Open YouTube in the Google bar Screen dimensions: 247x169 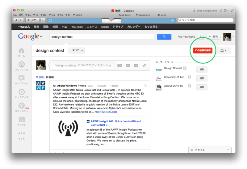[x=77, y=27]
